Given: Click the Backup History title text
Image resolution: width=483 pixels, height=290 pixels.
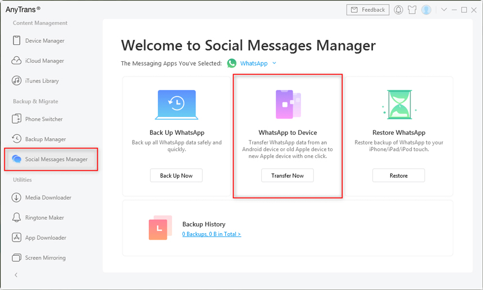Looking at the screenshot, I should tap(204, 224).
